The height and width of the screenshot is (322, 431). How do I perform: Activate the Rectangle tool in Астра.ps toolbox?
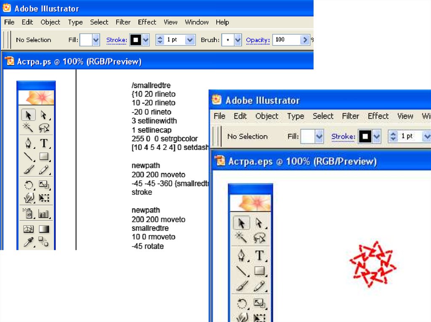click(x=44, y=157)
